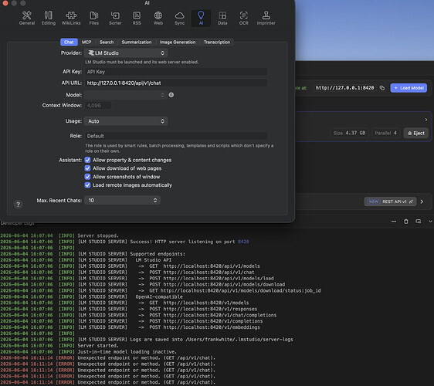Open the OCR settings pane
The width and height of the screenshot is (434, 386).
243,19
